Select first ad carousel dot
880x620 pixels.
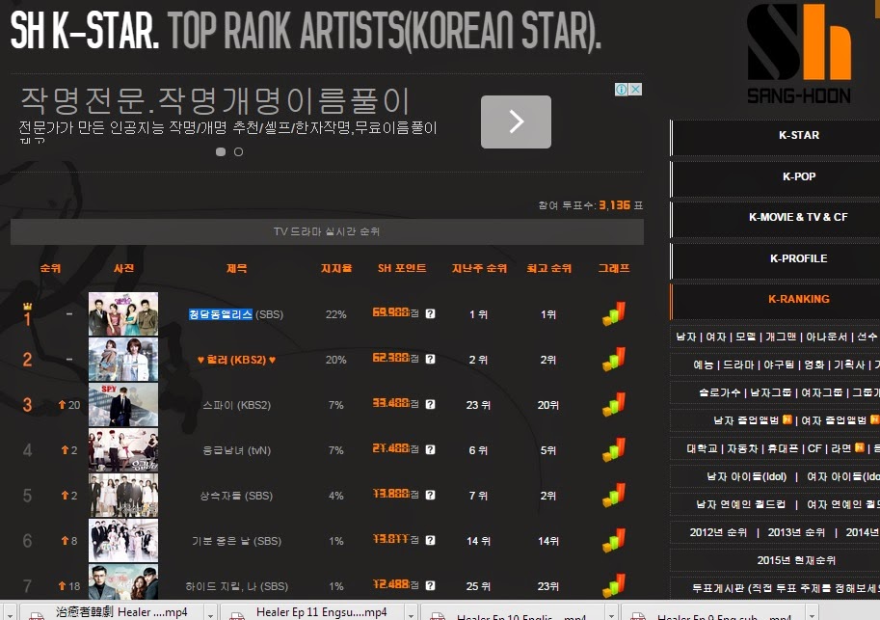click(x=221, y=151)
